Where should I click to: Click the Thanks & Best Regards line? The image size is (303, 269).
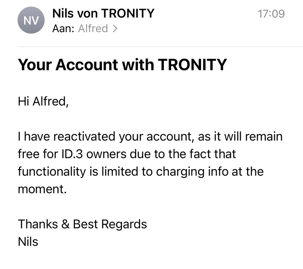point(82,224)
